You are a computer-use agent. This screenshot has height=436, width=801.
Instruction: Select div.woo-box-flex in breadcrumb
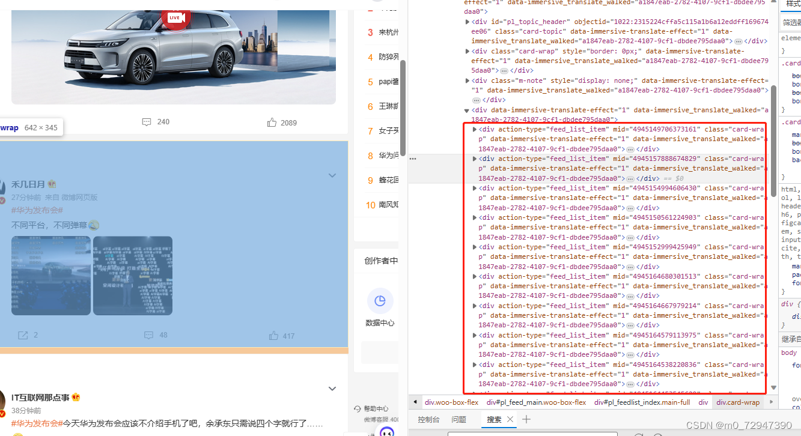(452, 402)
